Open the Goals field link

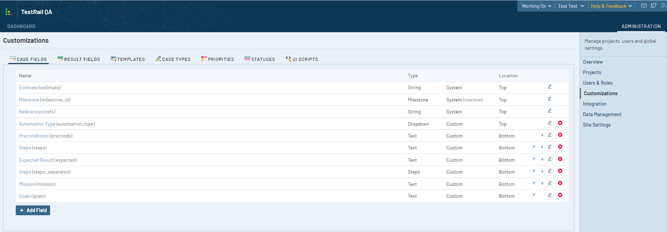[25, 196]
